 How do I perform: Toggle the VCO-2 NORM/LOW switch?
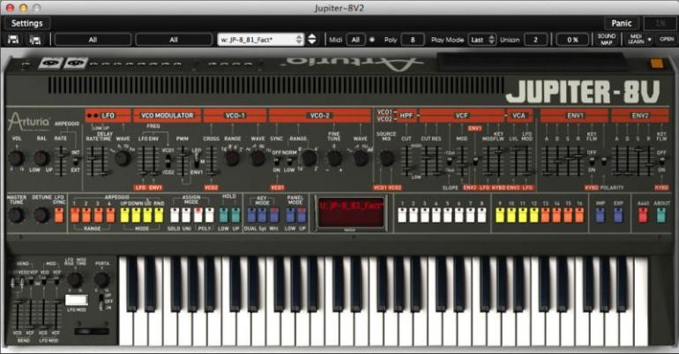coord(289,162)
